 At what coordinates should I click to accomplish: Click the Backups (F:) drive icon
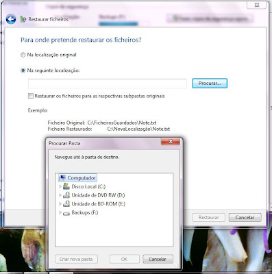coord(66,213)
